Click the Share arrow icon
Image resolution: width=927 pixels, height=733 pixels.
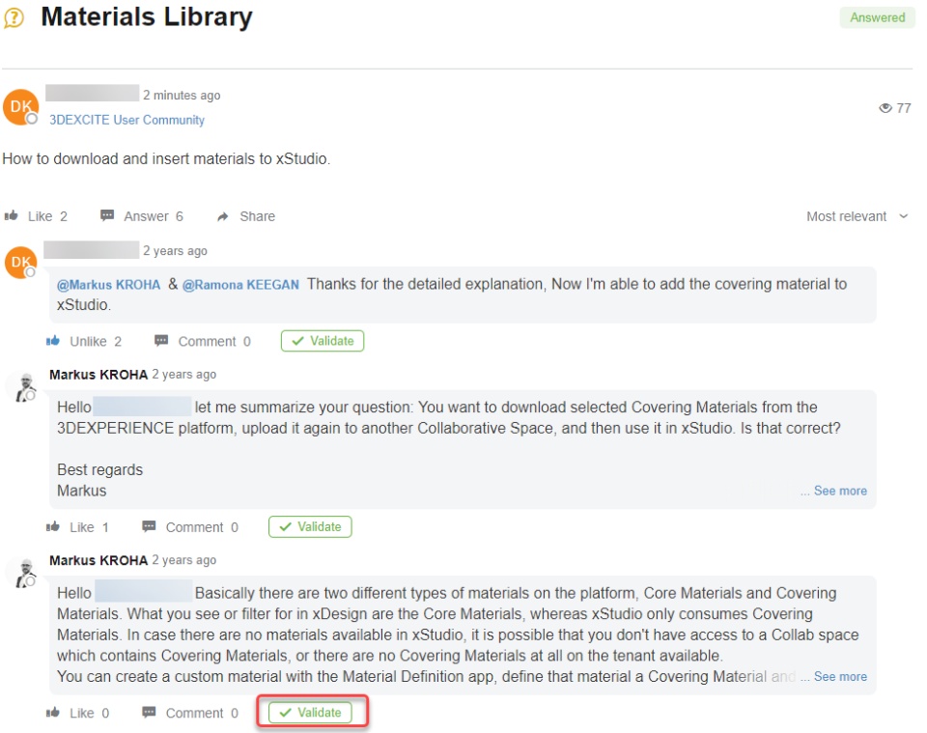tap(223, 216)
